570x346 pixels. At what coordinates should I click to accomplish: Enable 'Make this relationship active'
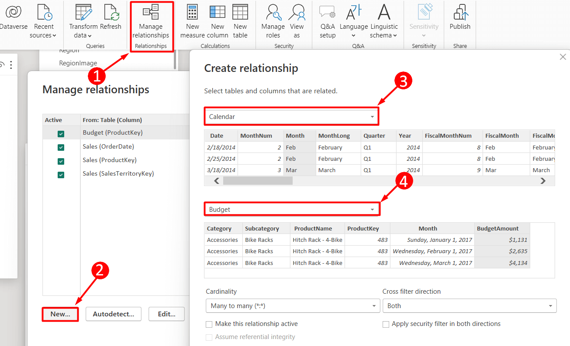click(208, 324)
